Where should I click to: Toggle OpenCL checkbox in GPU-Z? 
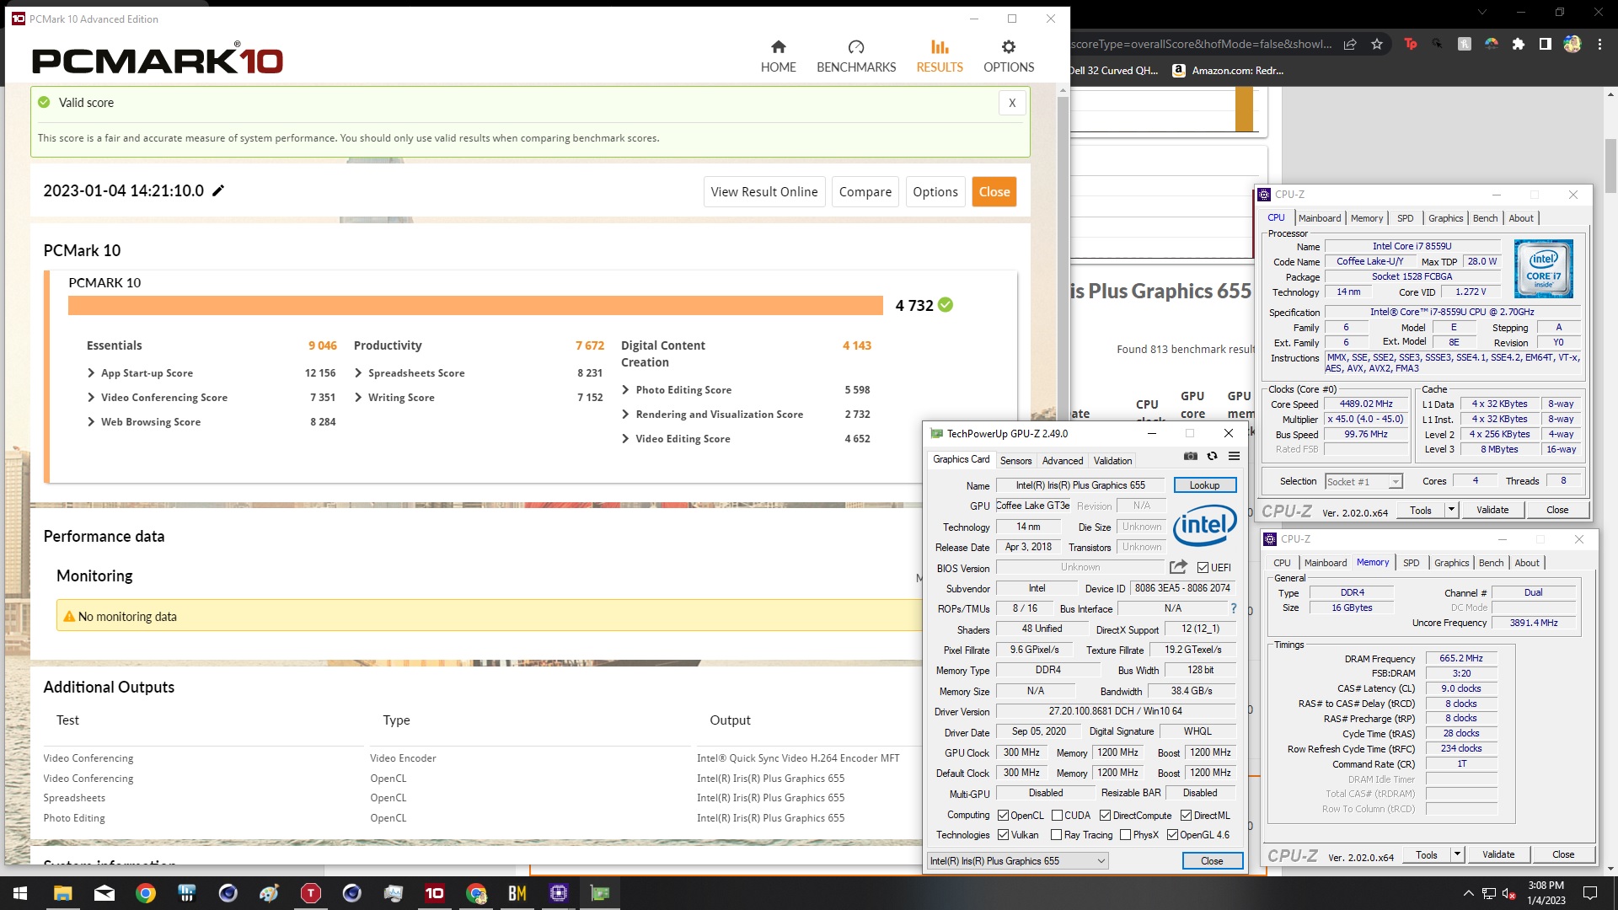(1003, 816)
